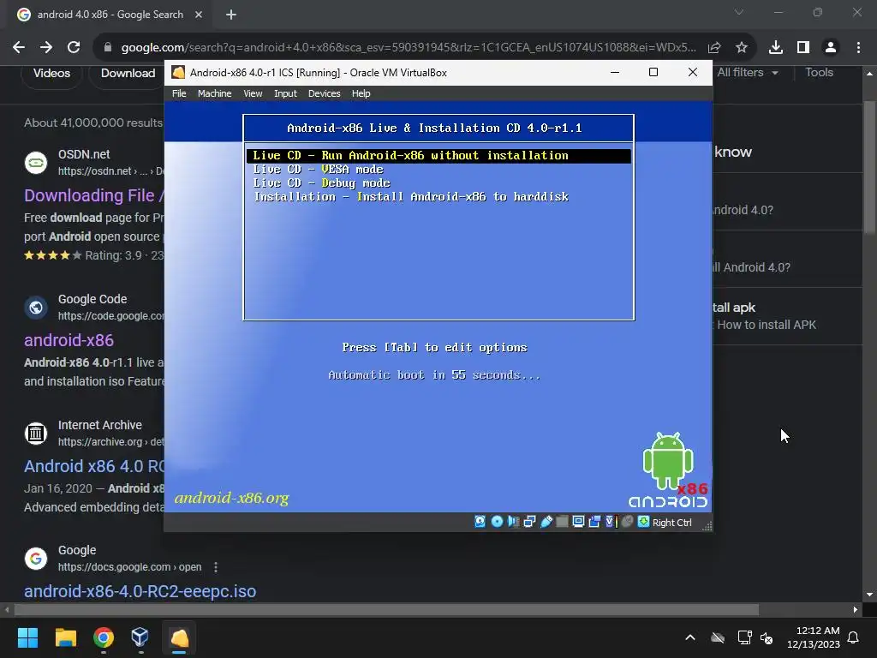Viewport: 877px width, 658px height.
Task: Click the green arrow keyboard capture indicator
Action: click(643, 522)
